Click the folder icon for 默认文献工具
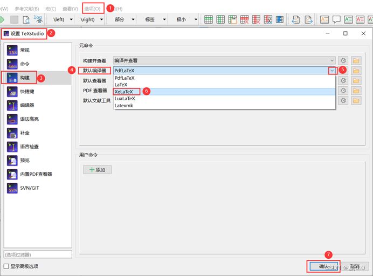The width and height of the screenshot is (373, 276). (356, 101)
